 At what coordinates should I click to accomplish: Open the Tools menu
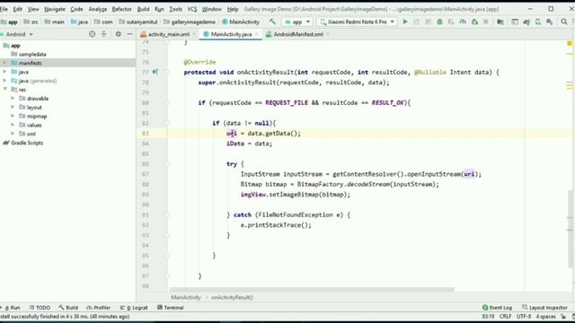click(176, 9)
